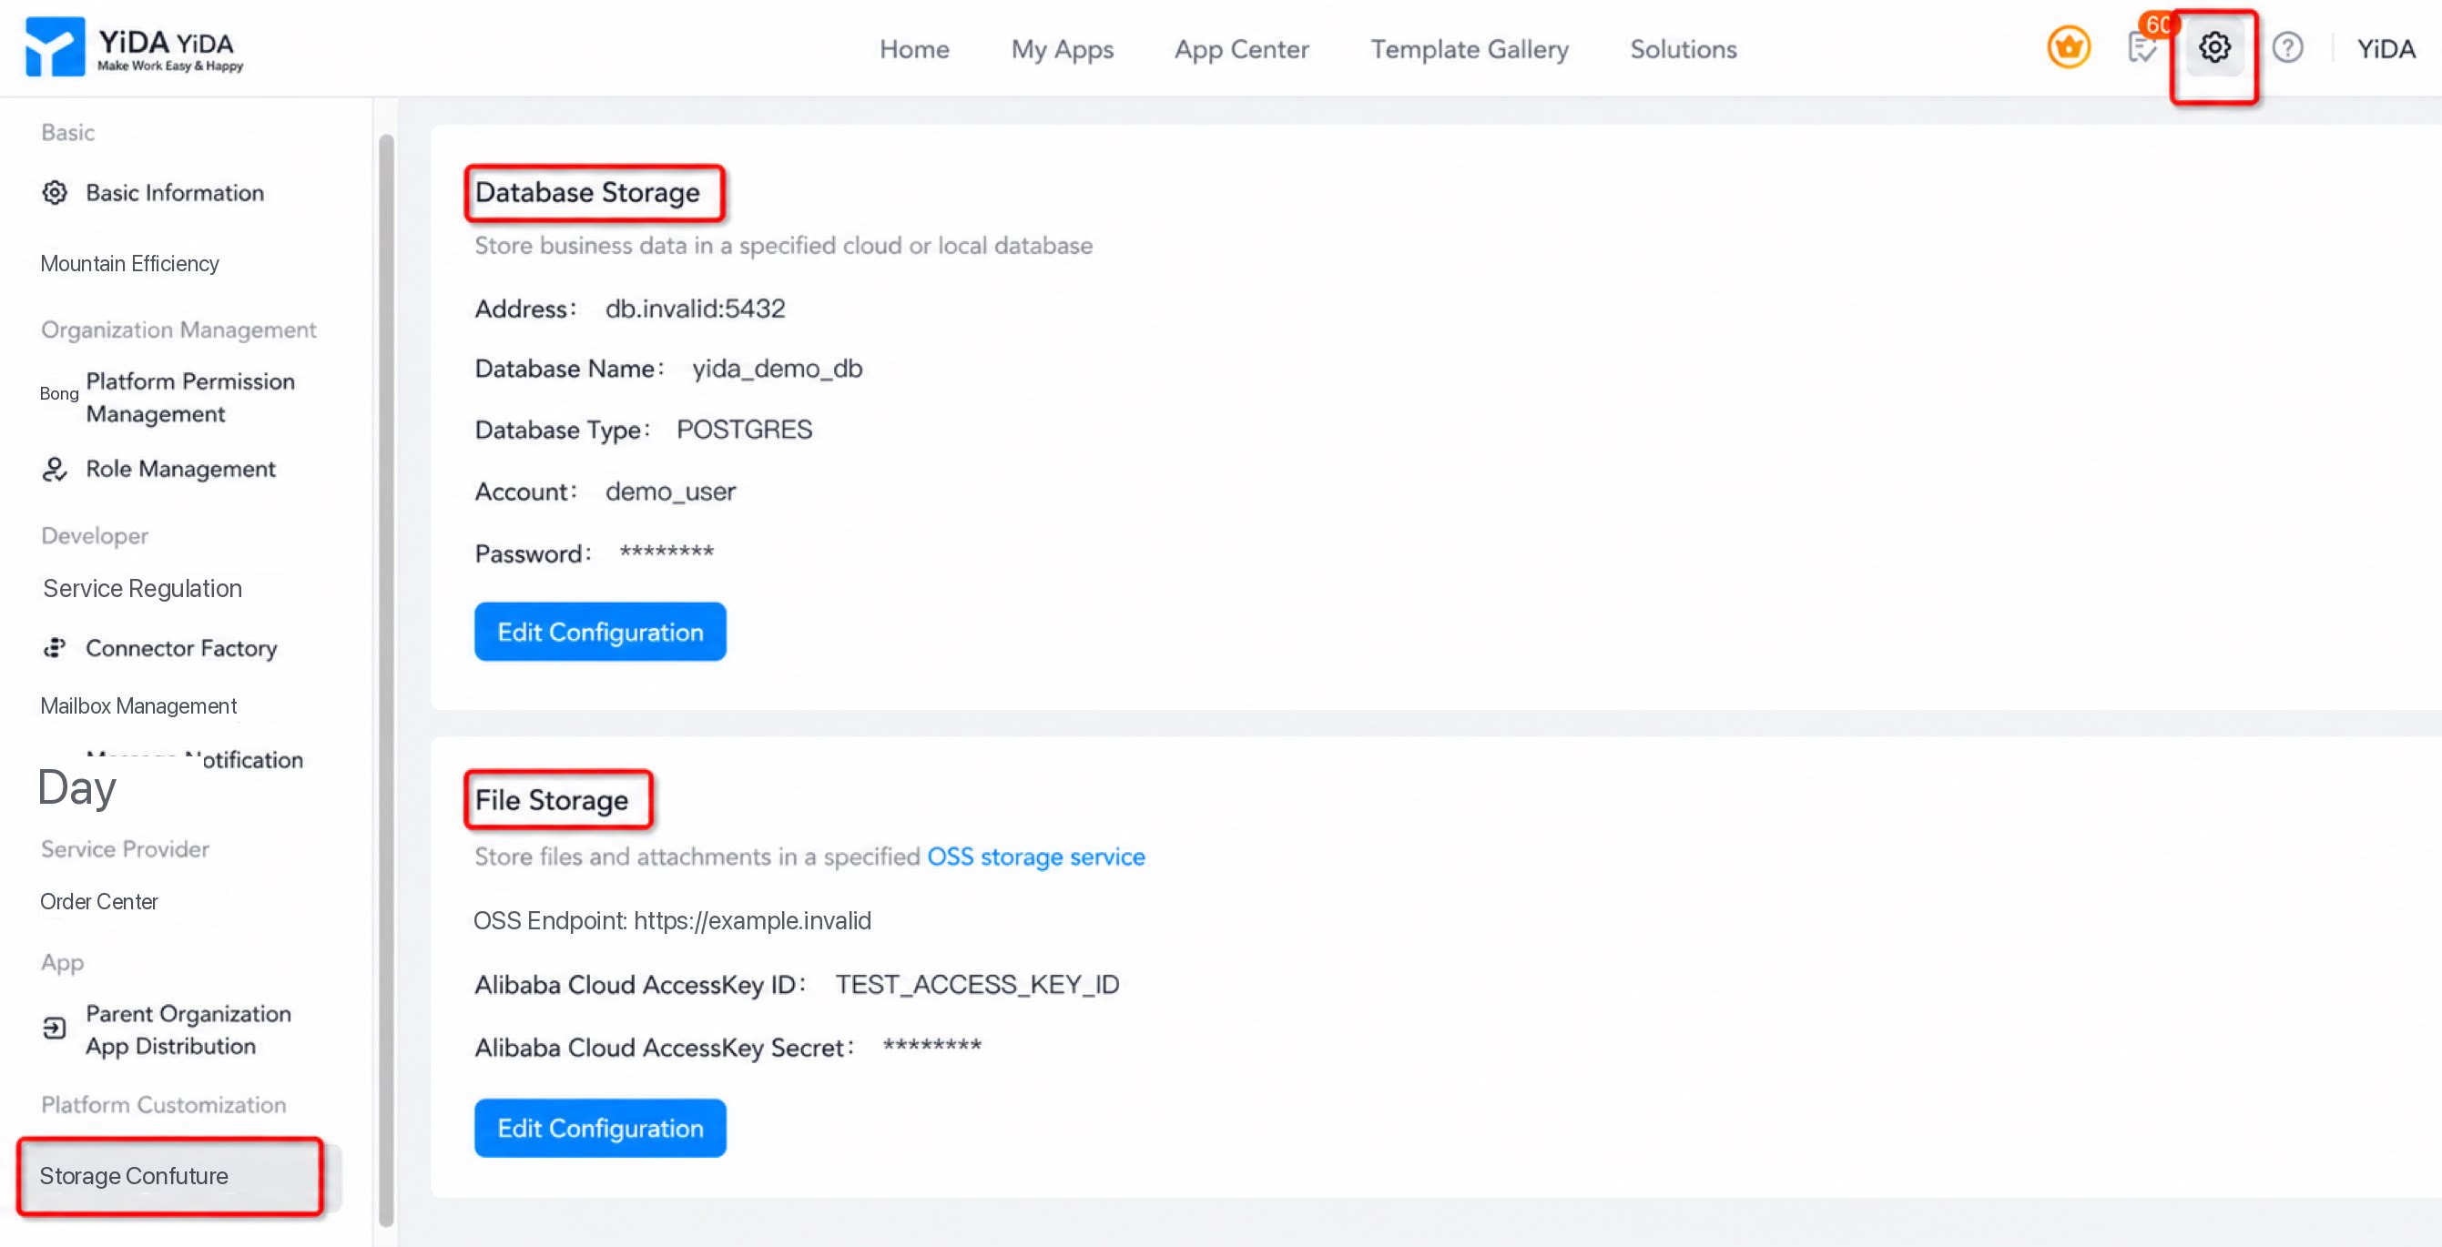
Task: Click the Basic Information gear icon
Action: (x=55, y=192)
